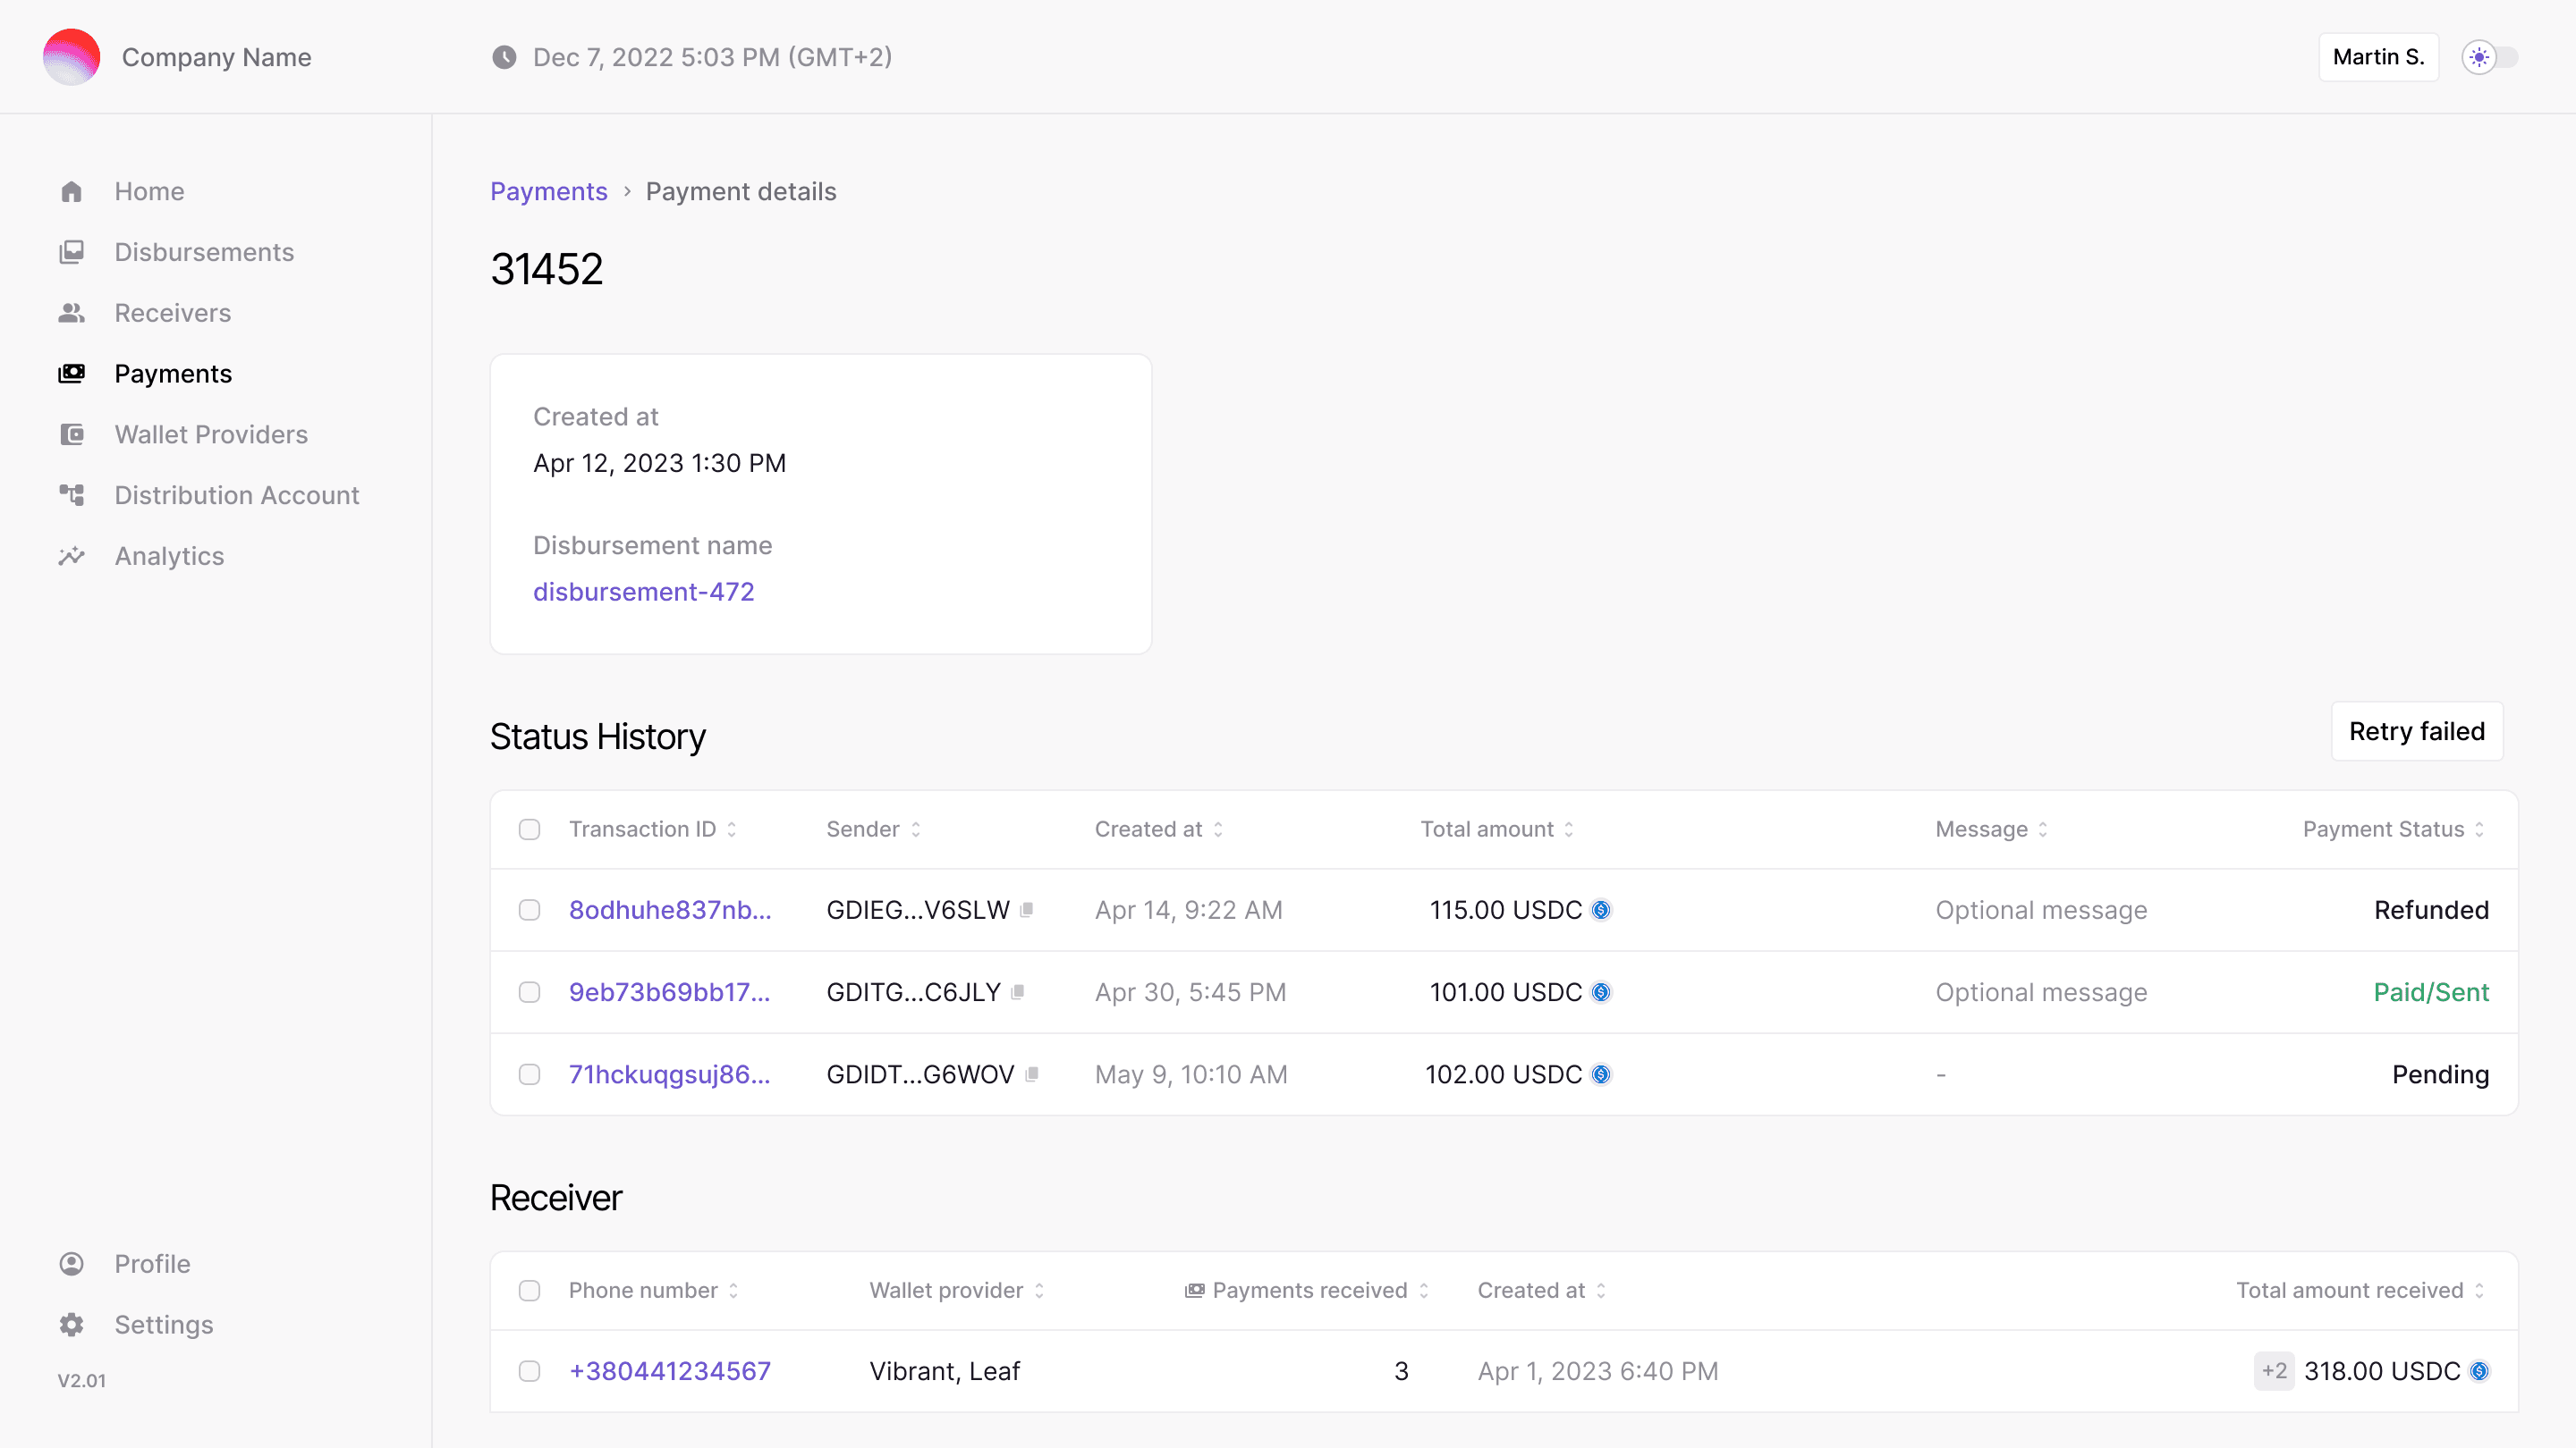Open transaction 71hckuqgsuj86... link
2576x1448 pixels.
(670, 1074)
